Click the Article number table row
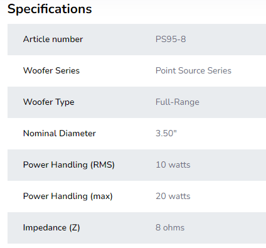This screenshot has height=248, width=266. coord(137,40)
